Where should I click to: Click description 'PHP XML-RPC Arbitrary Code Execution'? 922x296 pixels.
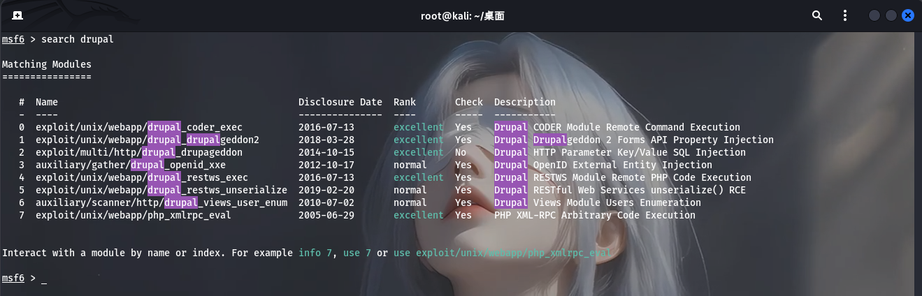pyautogui.click(x=595, y=215)
